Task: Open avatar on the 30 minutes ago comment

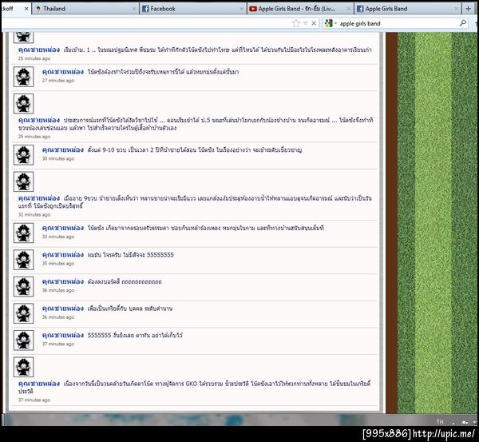Action: (23, 155)
